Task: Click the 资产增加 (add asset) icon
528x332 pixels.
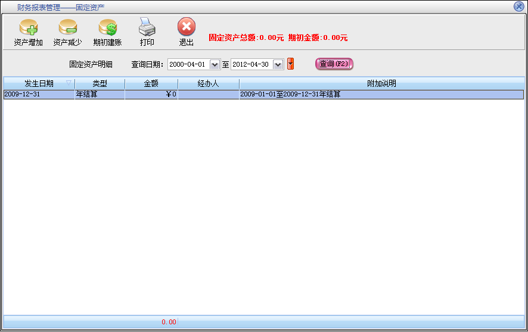Action: click(x=28, y=28)
